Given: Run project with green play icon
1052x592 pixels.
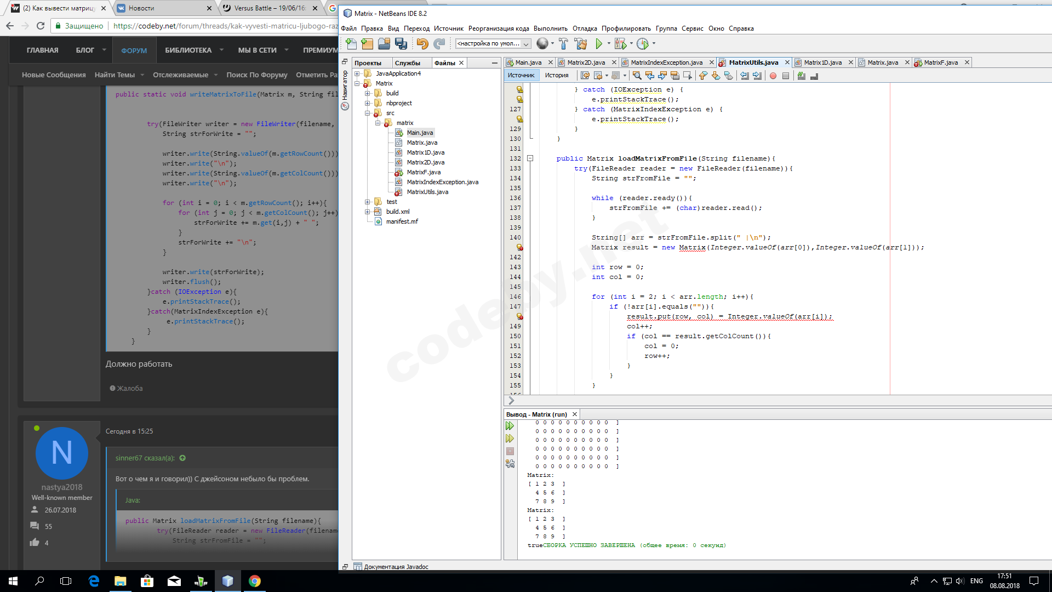Looking at the screenshot, I should (599, 44).
